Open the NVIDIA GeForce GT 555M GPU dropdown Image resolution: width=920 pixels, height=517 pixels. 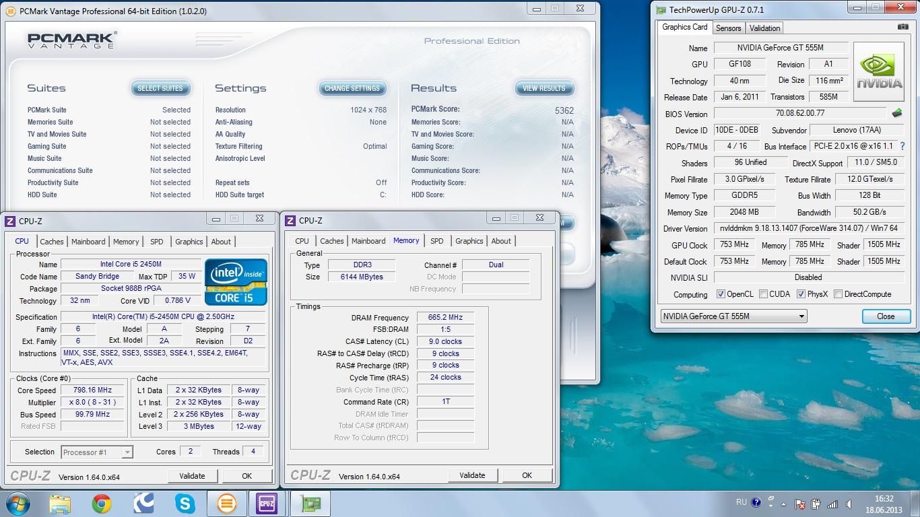[733, 316]
